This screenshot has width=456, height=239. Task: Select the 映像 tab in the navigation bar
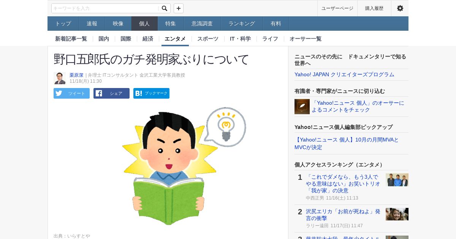tap(118, 24)
